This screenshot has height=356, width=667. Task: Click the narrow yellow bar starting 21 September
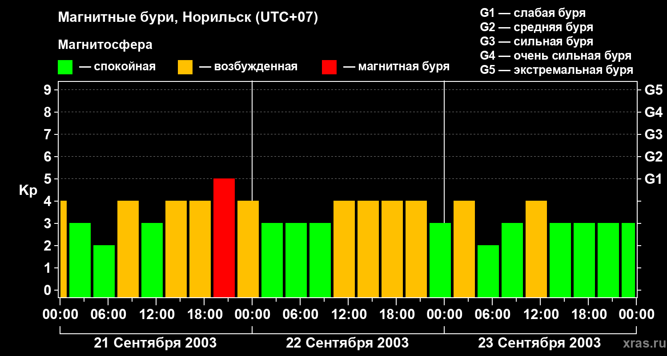tap(63, 249)
